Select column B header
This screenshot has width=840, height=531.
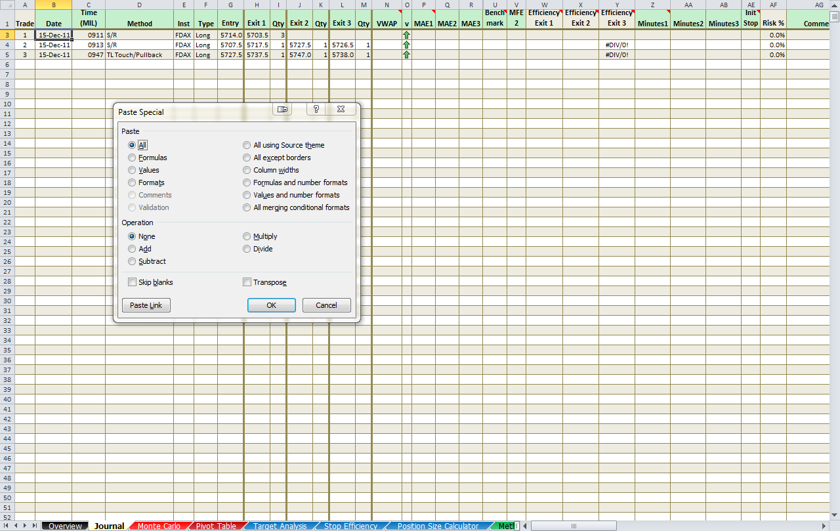click(x=54, y=5)
